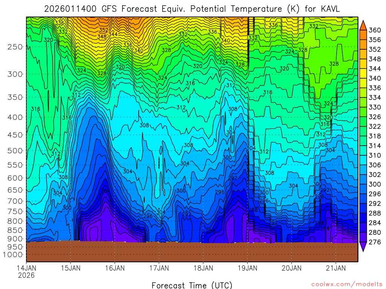Viewport: 386px width, 289px height.
Task: Click the 500 pressure-level axis label
Action: click(15, 151)
